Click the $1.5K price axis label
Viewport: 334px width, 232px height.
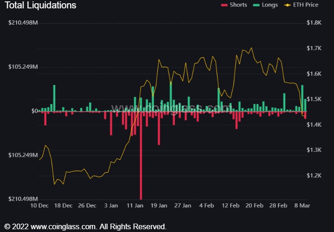coord(315,99)
